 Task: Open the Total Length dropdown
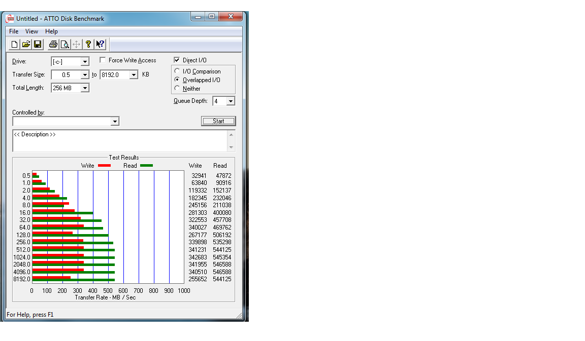pyautogui.click(x=85, y=88)
